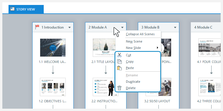Image resolution: width=223 pixels, height=111 pixels.
Task: Open the 3 Module B dropdown arrow
Action: pyautogui.click(x=175, y=27)
